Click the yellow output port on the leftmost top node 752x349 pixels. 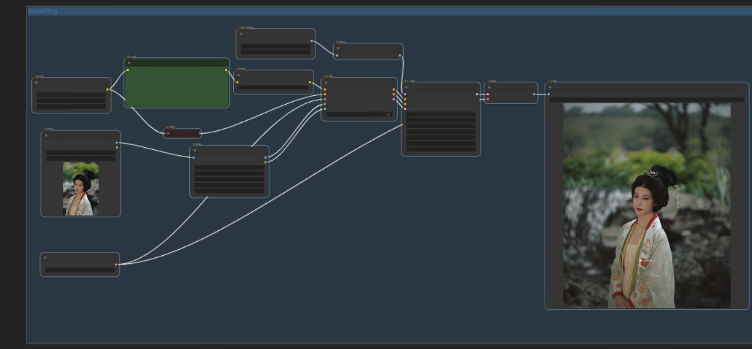coord(107,89)
